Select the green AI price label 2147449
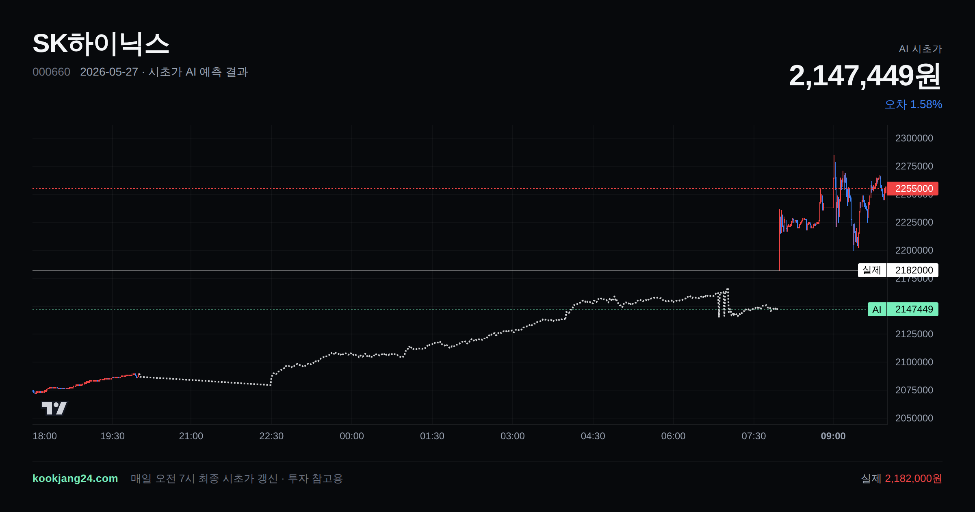 [x=913, y=309]
